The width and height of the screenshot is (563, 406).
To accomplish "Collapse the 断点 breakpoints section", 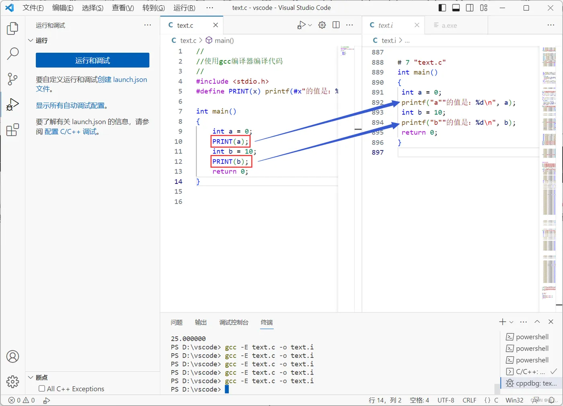I will [x=31, y=377].
